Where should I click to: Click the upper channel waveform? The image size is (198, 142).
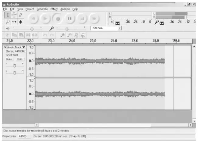100,61
